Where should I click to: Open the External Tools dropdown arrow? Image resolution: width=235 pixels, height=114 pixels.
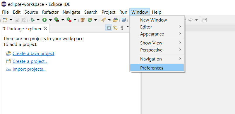pyautogui.click(x=75, y=20)
